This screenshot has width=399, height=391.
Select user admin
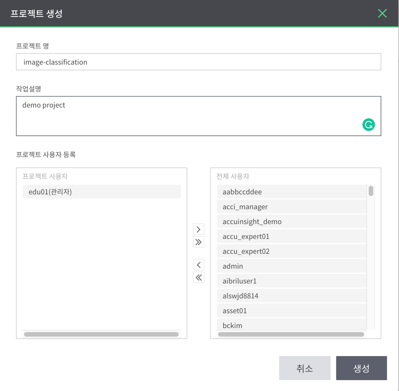point(291,266)
